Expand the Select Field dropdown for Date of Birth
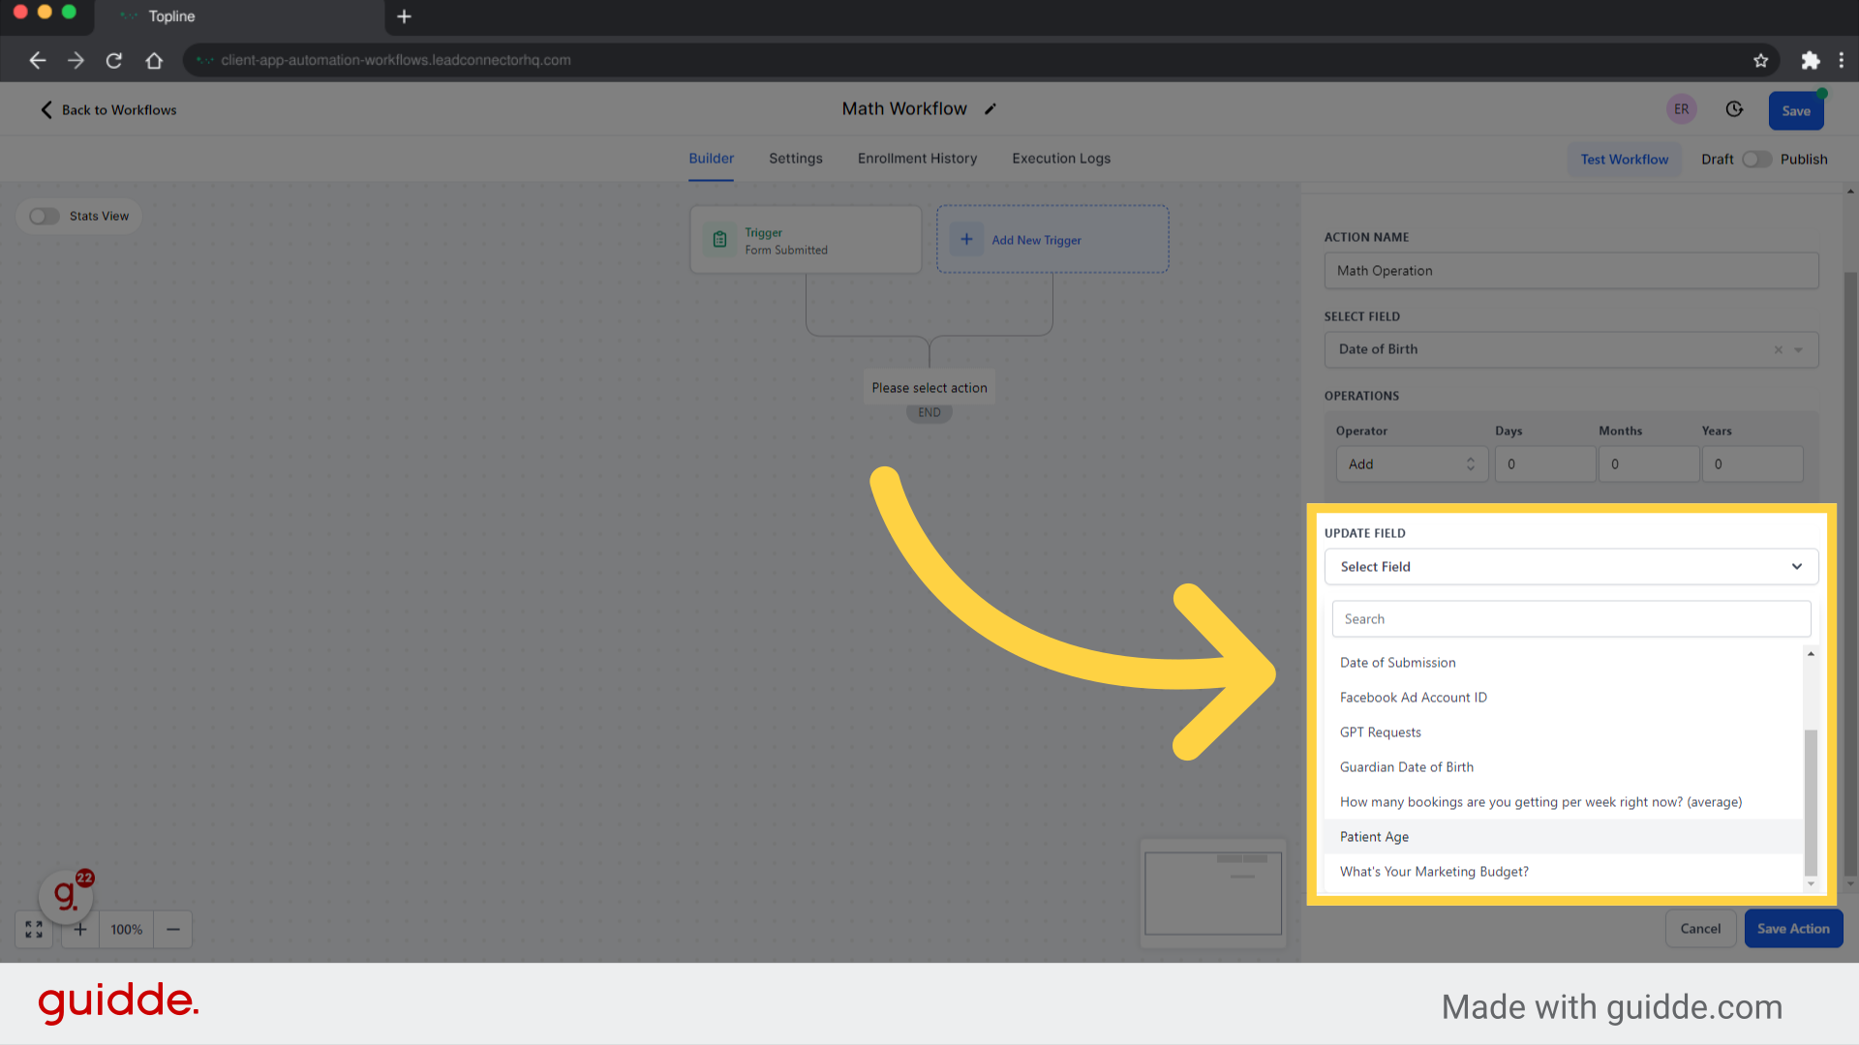 click(x=1798, y=350)
